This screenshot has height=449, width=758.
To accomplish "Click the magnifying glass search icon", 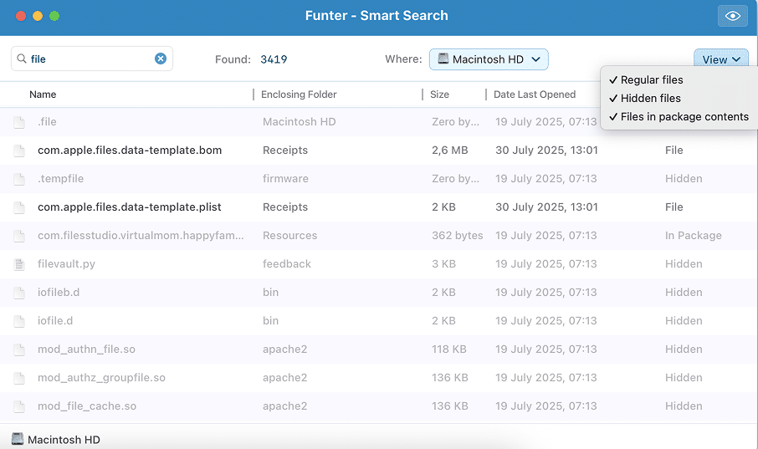I will [x=21, y=59].
